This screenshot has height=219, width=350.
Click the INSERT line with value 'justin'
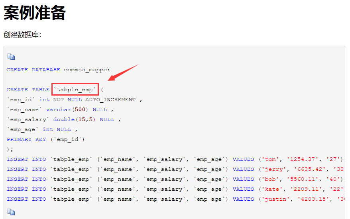(x=175, y=199)
